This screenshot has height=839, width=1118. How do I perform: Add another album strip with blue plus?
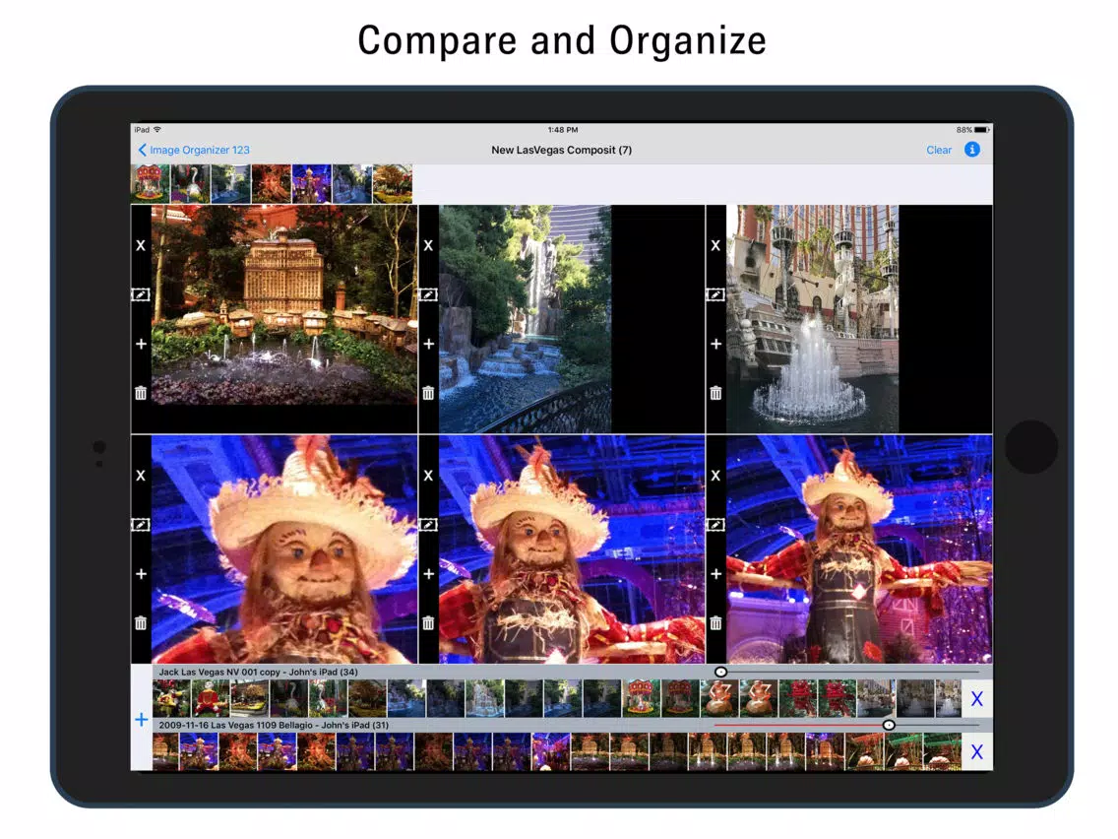[x=141, y=720]
